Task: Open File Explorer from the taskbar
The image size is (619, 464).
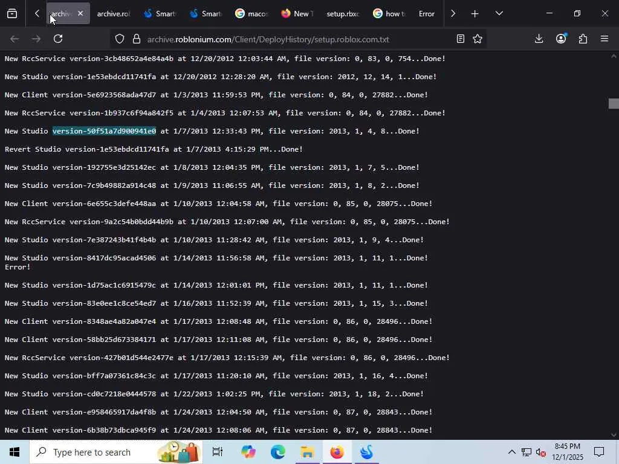Action: (x=308, y=452)
